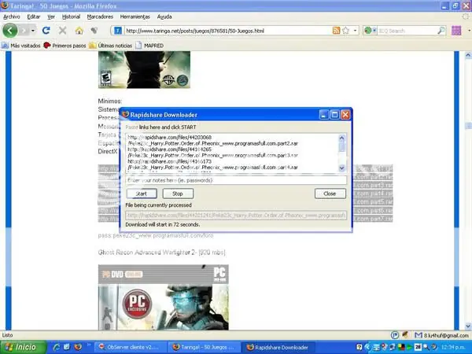Click the Show Desktop quick launch icon
This screenshot has width=472, height=354.
[67, 347]
